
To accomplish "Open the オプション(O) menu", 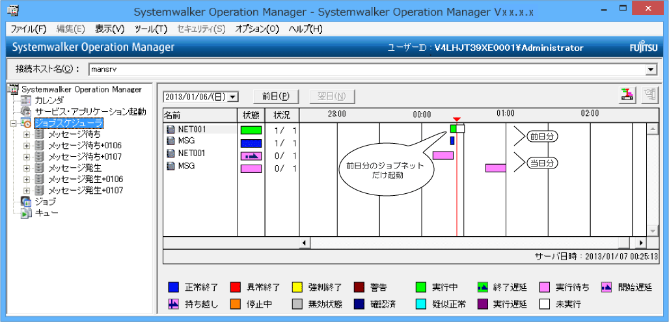I will pos(257,29).
